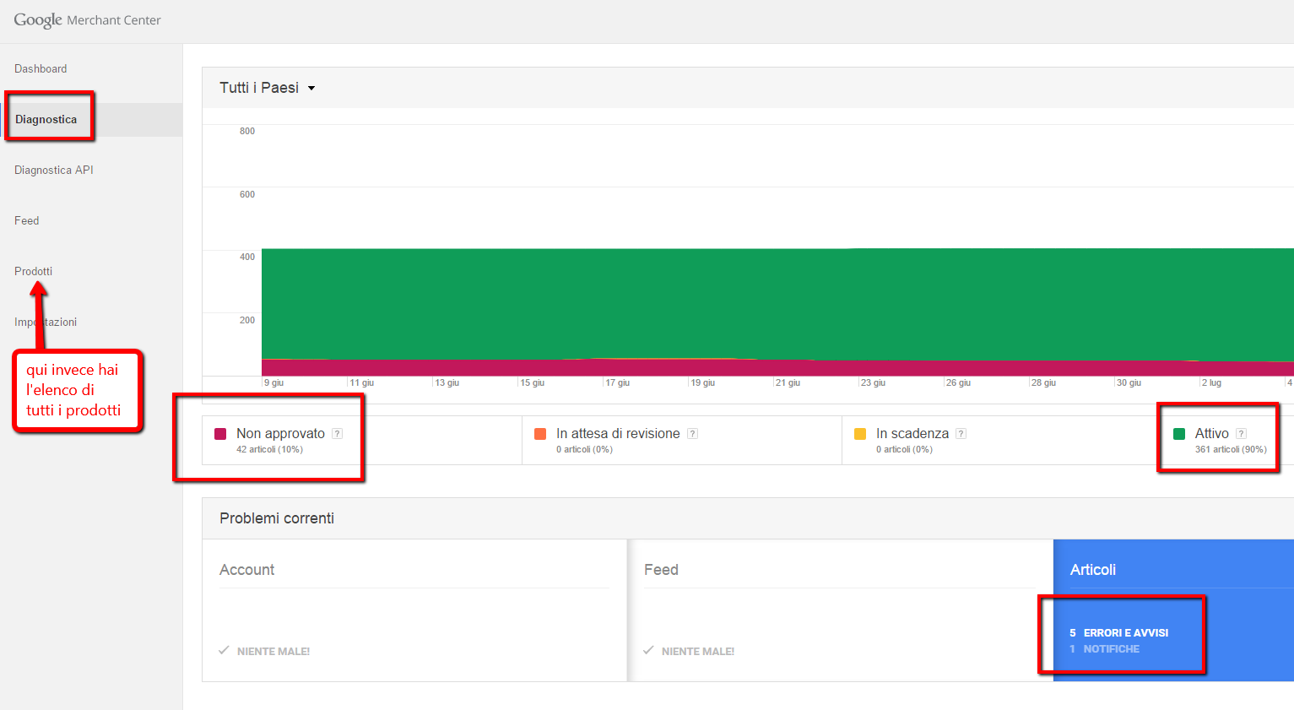
Task: Open Dashboard in the sidebar
Action: [x=41, y=68]
